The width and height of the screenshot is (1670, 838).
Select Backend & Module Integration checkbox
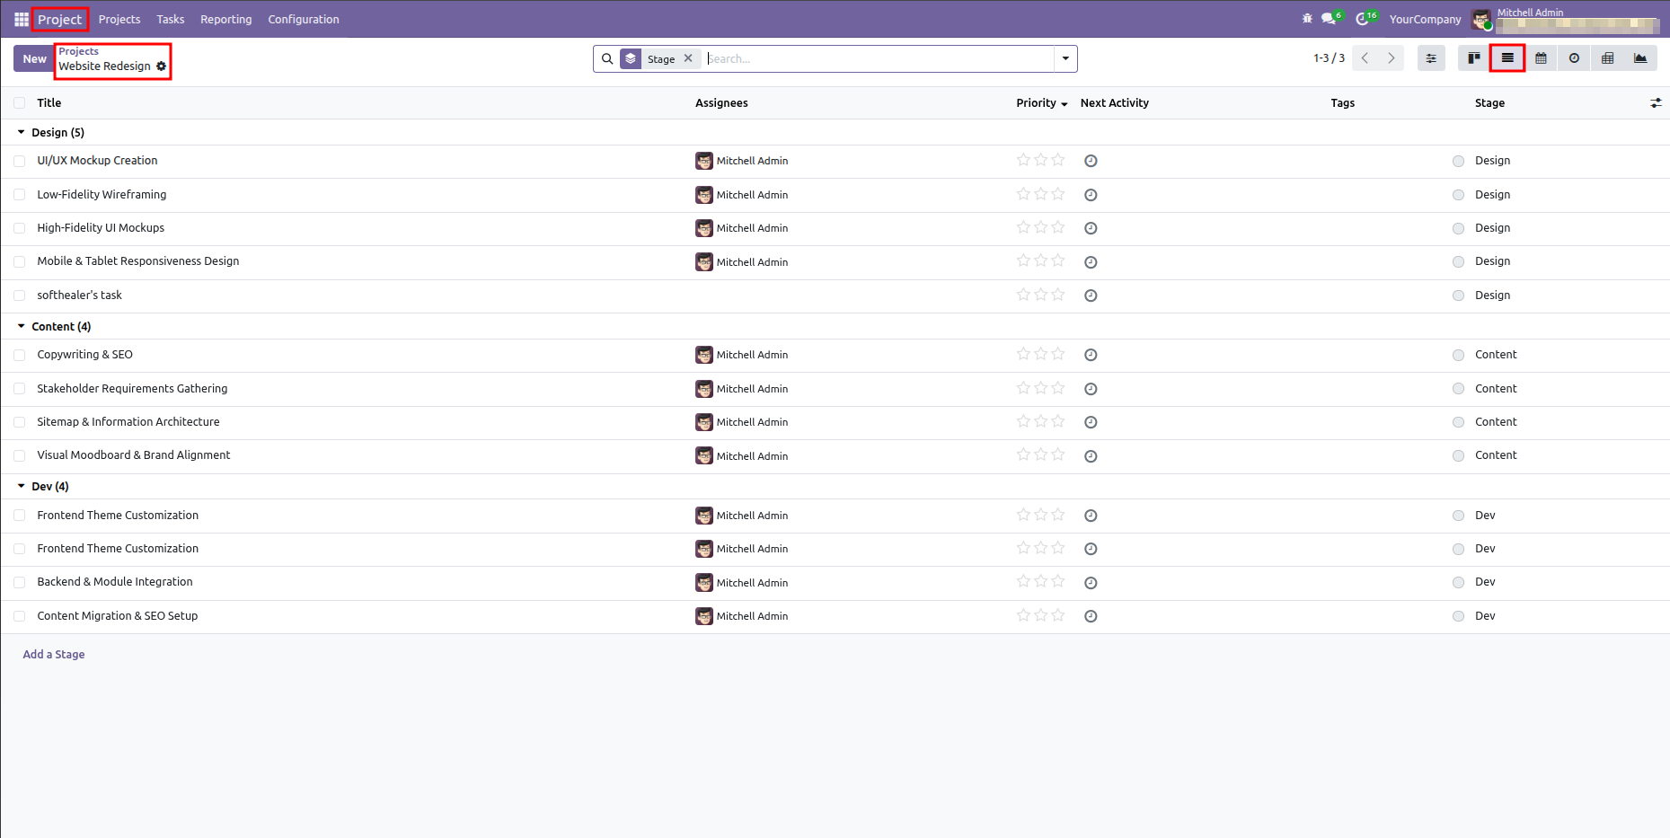tap(20, 583)
